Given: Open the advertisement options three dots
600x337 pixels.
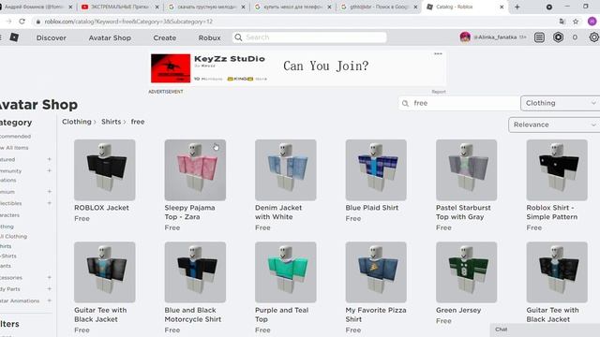Looking at the screenshot, I should [438, 54].
